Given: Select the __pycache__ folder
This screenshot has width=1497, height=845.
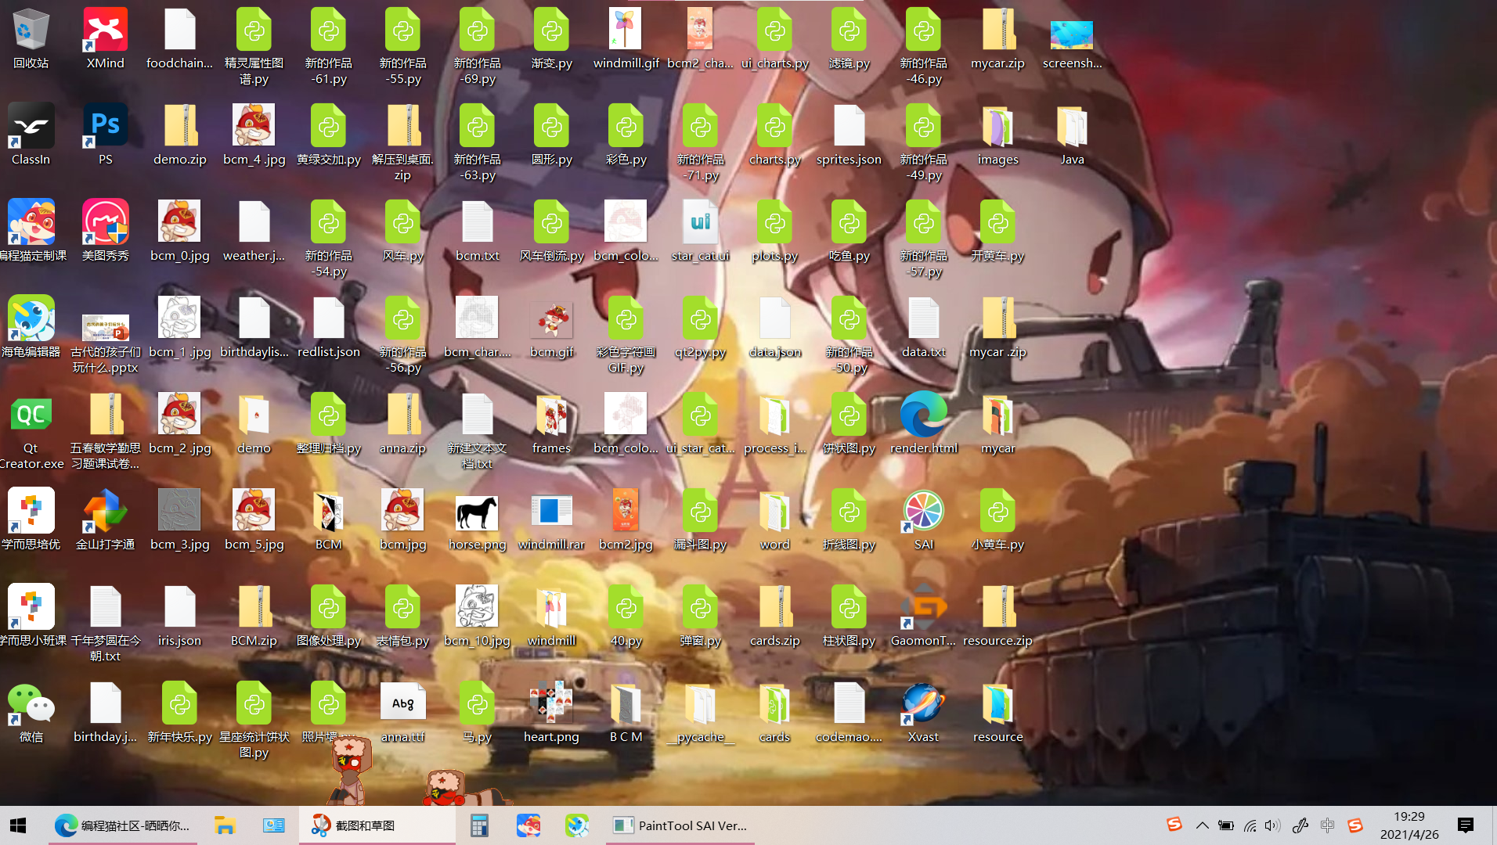Looking at the screenshot, I should (701, 711).
